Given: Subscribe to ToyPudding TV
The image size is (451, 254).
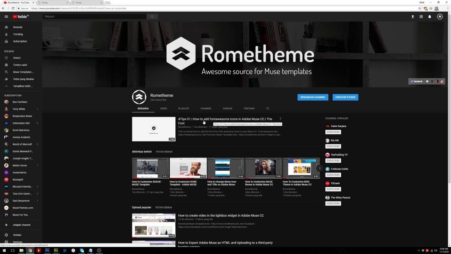Looking at the screenshot, I should (333, 161).
